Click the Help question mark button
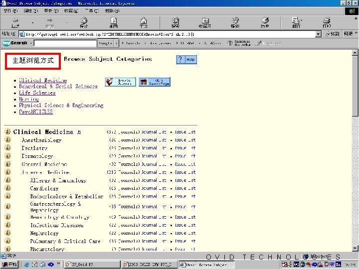 click(186, 59)
